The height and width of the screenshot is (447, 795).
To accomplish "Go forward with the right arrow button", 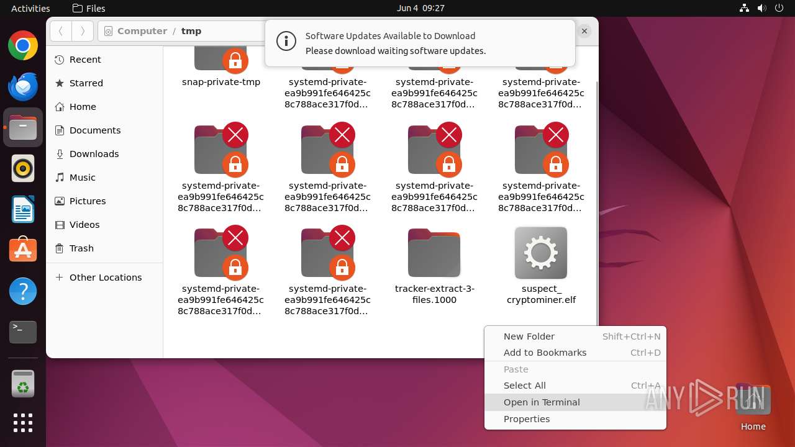I will point(83,31).
